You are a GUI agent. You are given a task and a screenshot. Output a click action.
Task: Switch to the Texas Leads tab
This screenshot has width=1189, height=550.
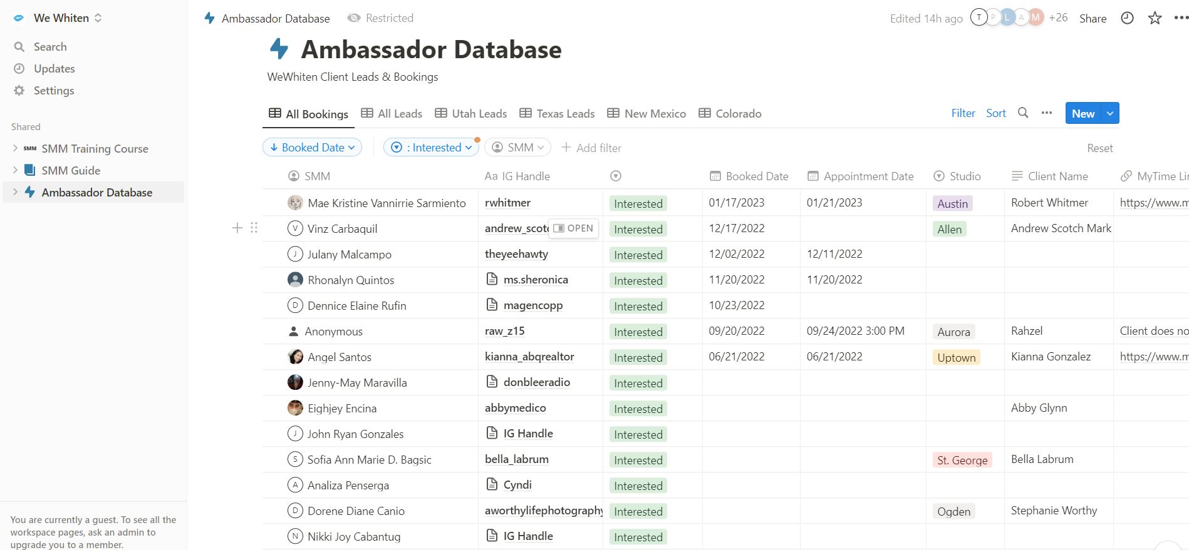coord(557,114)
